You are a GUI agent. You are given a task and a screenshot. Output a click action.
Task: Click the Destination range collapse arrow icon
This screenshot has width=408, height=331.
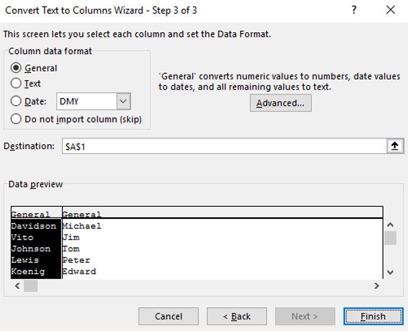point(395,146)
